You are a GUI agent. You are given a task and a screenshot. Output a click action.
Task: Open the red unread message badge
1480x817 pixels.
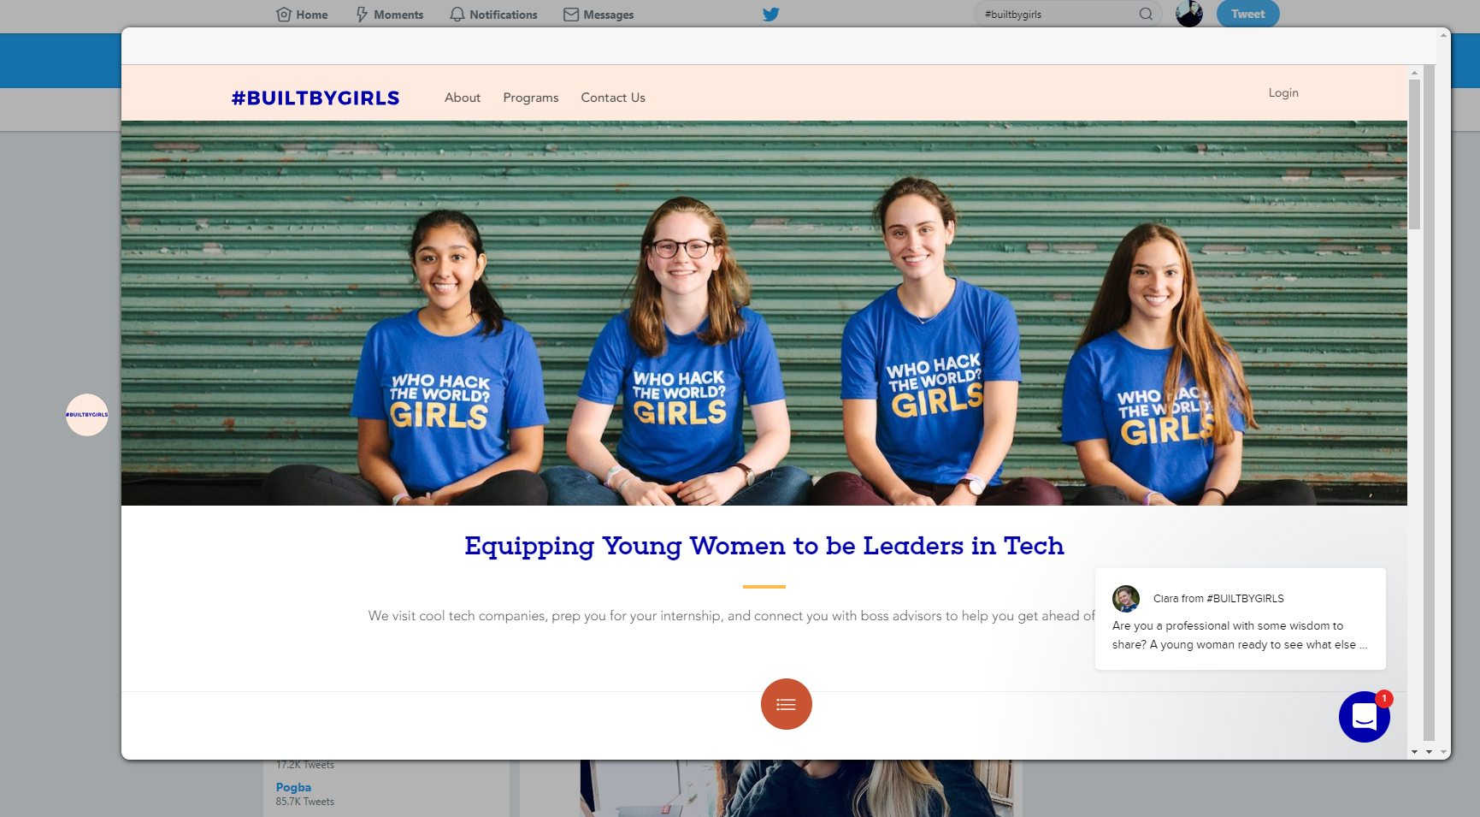(1384, 699)
